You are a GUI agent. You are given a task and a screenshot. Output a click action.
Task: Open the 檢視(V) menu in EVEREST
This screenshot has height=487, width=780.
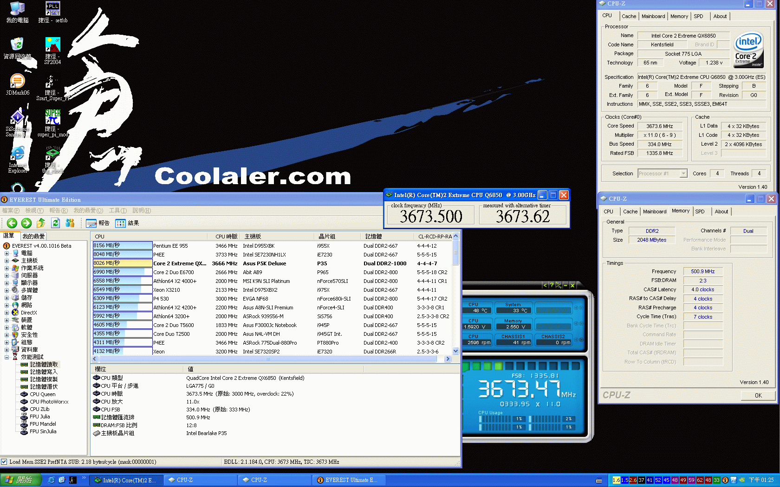click(x=34, y=211)
